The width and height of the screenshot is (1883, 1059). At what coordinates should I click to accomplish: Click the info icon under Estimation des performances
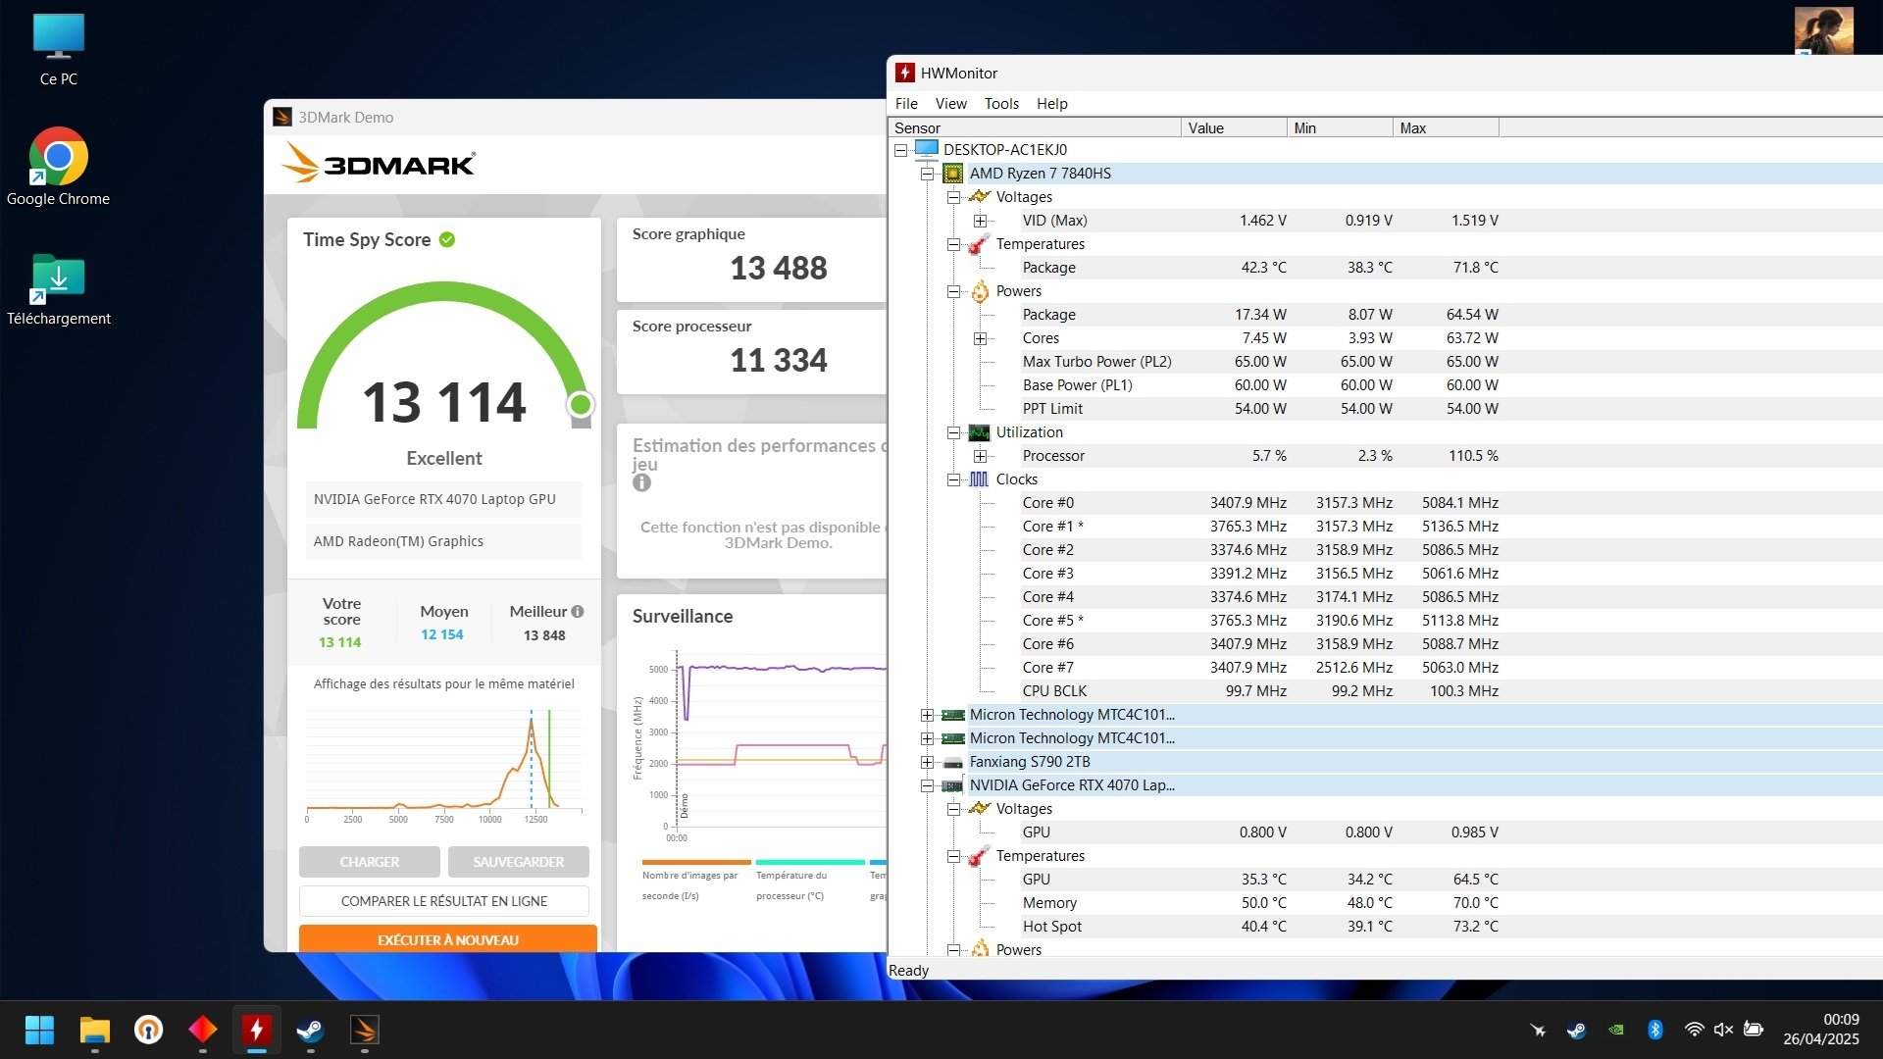tap(641, 482)
